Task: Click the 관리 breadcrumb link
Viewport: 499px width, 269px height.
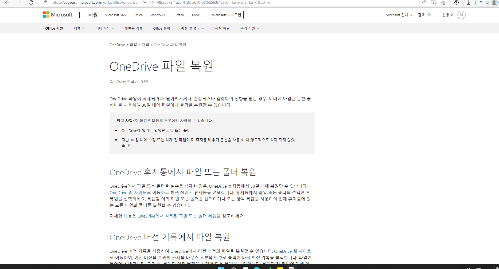Action: [145, 45]
